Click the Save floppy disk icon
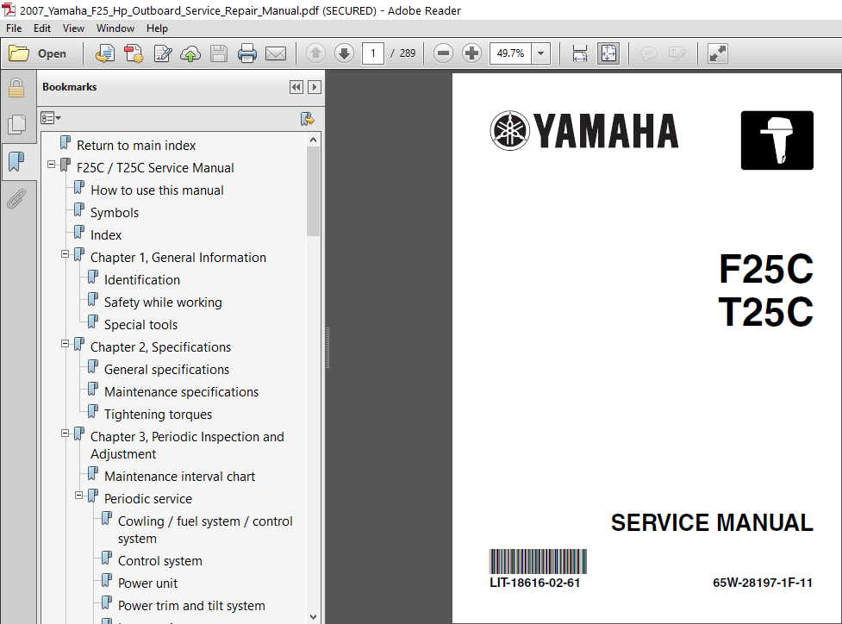The height and width of the screenshot is (624, 842). (219, 53)
